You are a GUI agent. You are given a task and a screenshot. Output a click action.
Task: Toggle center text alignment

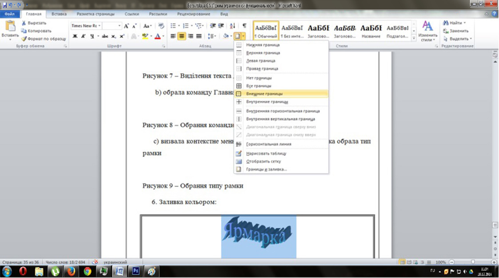(181, 36)
